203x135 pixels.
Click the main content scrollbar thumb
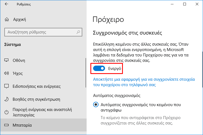(202, 69)
